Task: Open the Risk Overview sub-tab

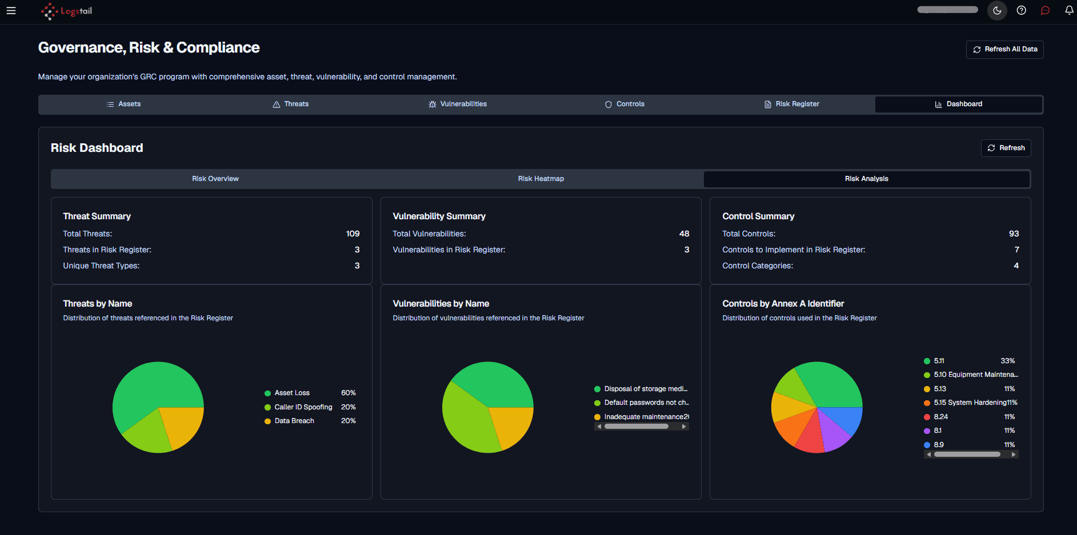Action: pos(215,179)
